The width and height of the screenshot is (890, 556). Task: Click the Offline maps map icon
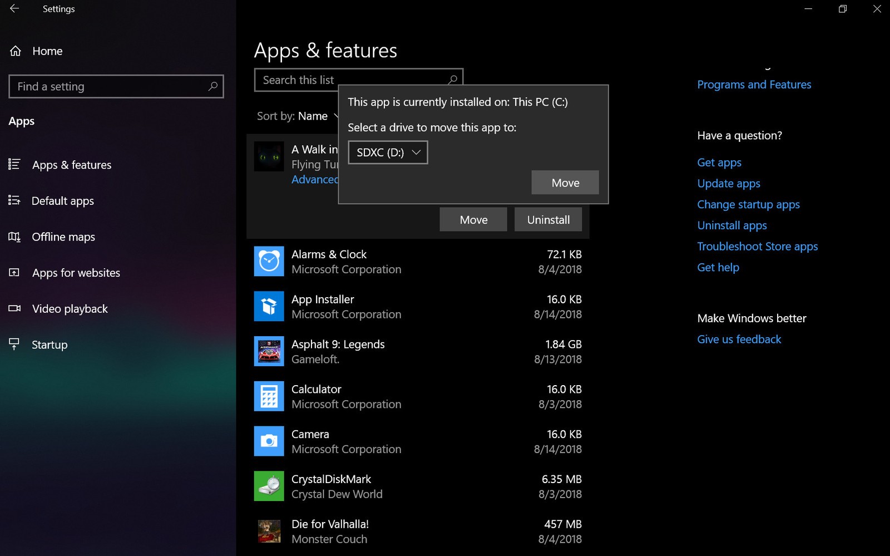coord(14,237)
